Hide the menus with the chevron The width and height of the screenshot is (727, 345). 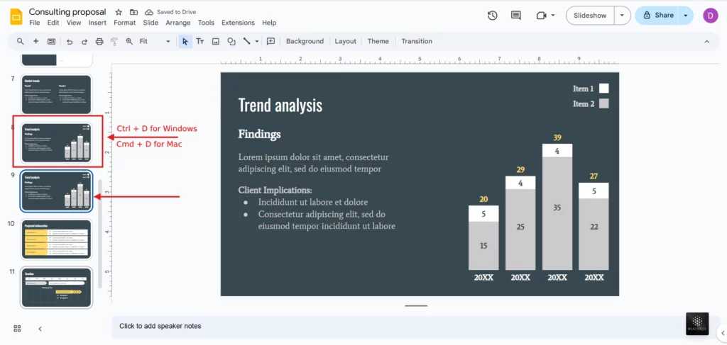(706, 42)
